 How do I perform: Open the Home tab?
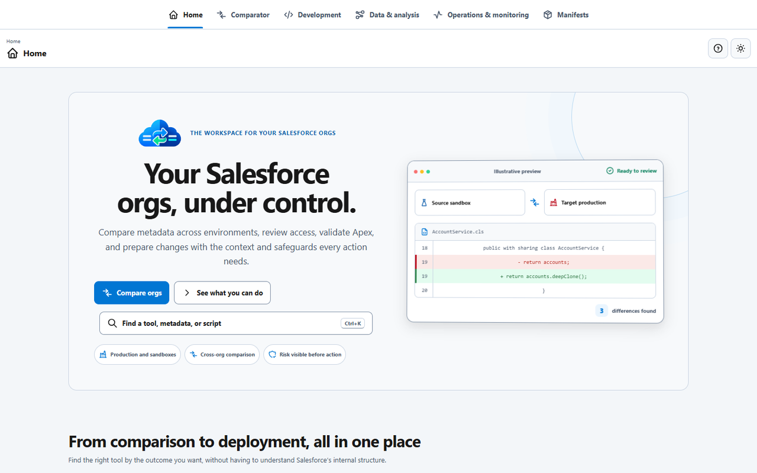pos(185,15)
